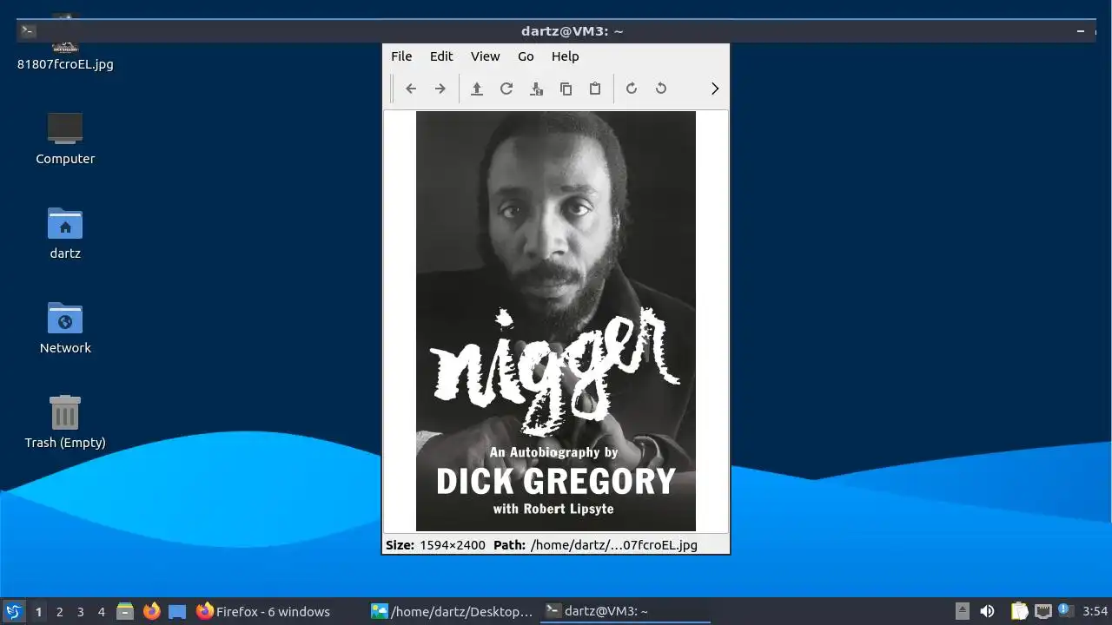
Task: Open the Go menu
Action: [526, 56]
